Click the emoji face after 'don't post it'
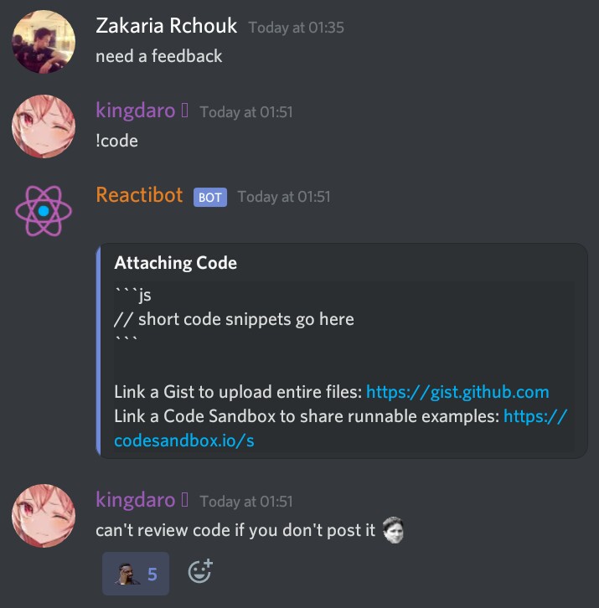The image size is (599, 608). click(x=394, y=530)
